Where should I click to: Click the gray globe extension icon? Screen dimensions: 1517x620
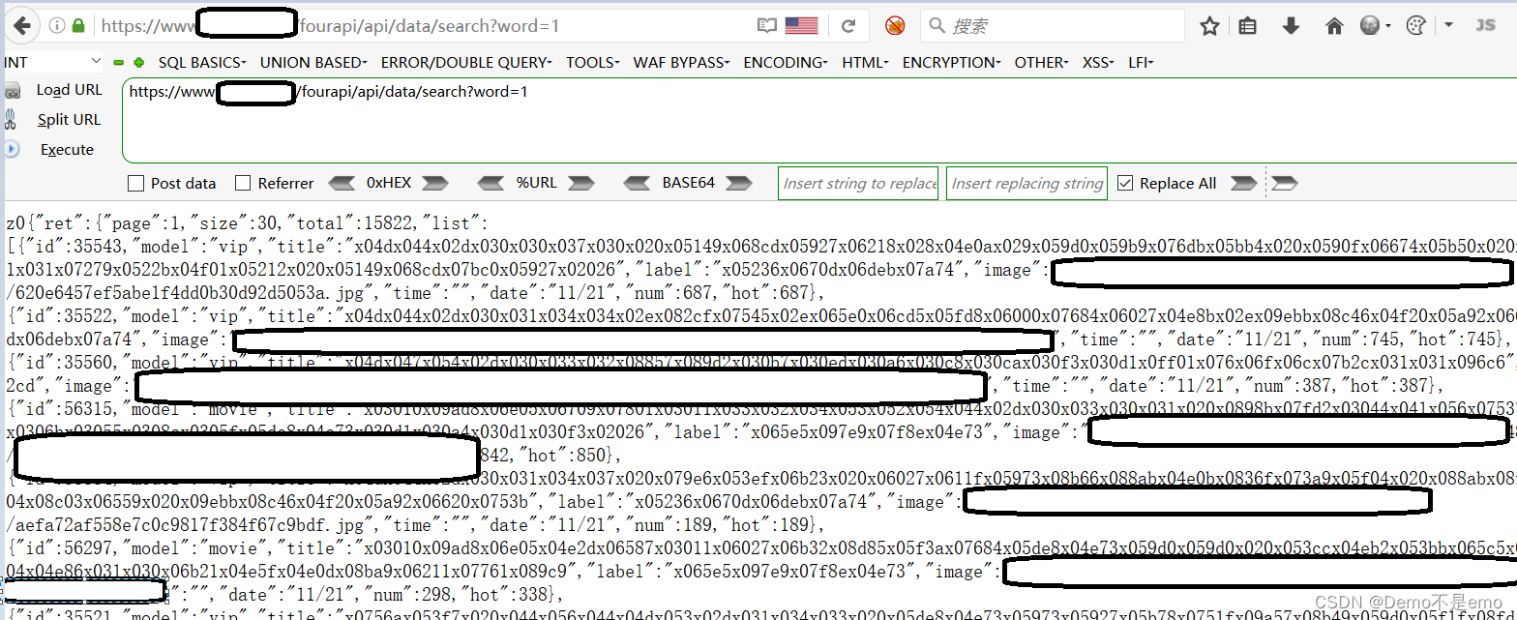(x=1370, y=26)
